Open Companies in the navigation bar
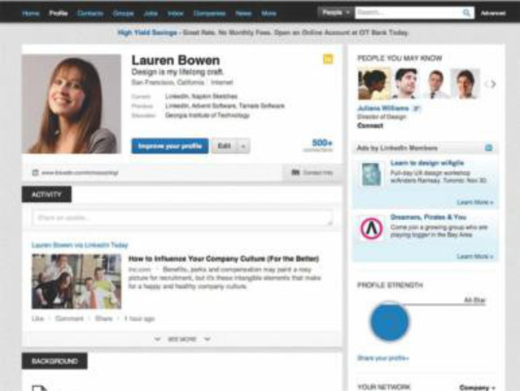 point(209,14)
